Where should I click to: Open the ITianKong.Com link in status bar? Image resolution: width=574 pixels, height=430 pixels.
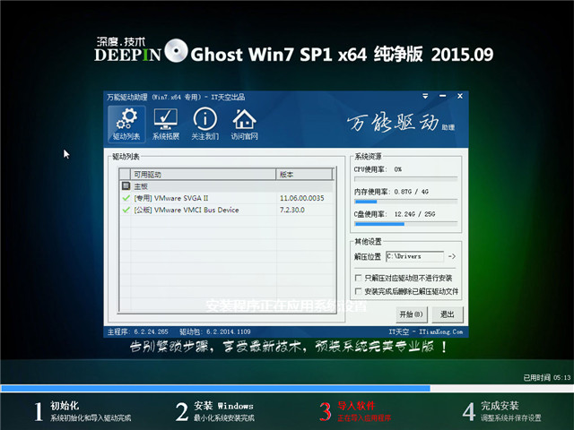tap(440, 331)
